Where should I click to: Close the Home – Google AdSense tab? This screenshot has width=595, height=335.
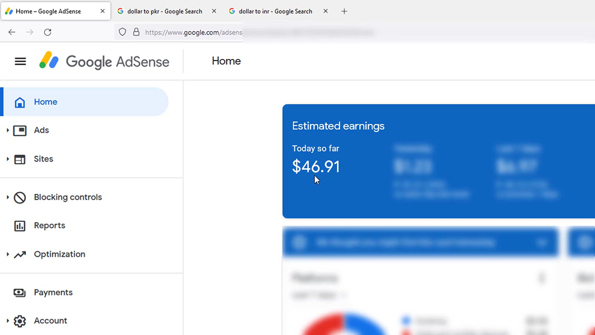[103, 11]
